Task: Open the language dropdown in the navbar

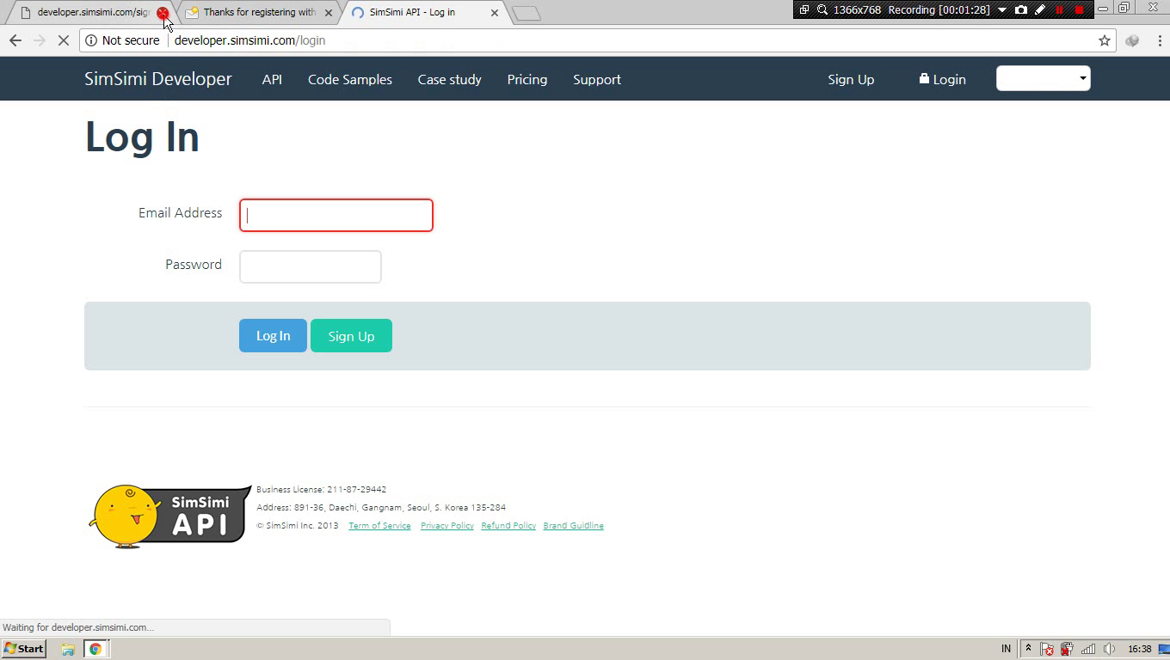Action: click(1044, 78)
